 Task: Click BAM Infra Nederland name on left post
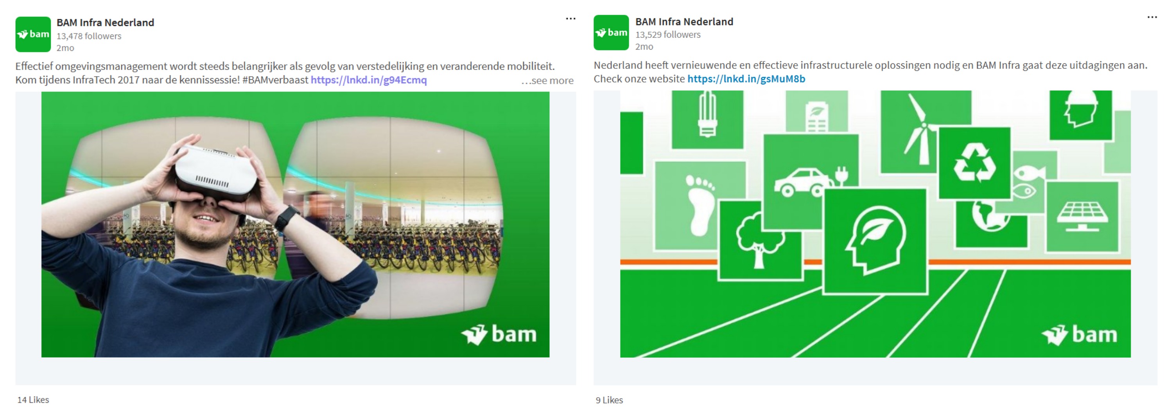coord(105,22)
